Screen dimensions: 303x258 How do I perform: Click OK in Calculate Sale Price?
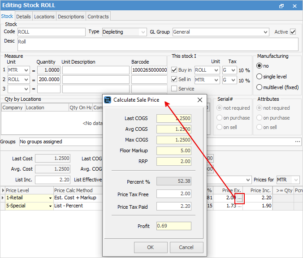click(150, 247)
